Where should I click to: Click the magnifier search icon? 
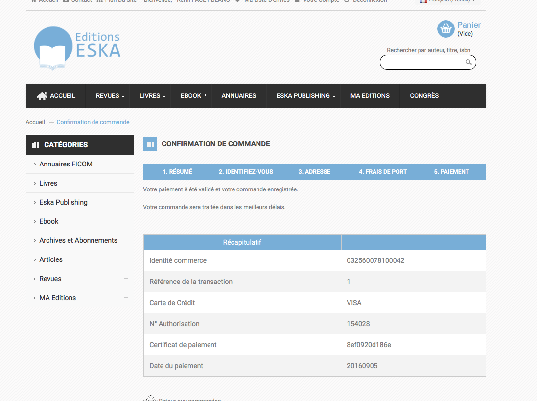click(468, 62)
